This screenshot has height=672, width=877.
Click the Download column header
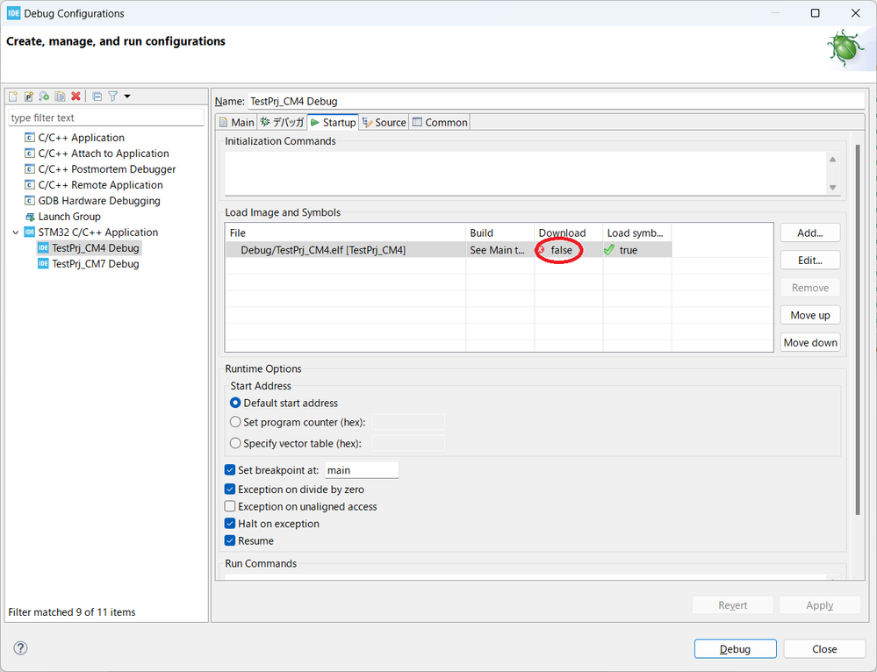568,232
